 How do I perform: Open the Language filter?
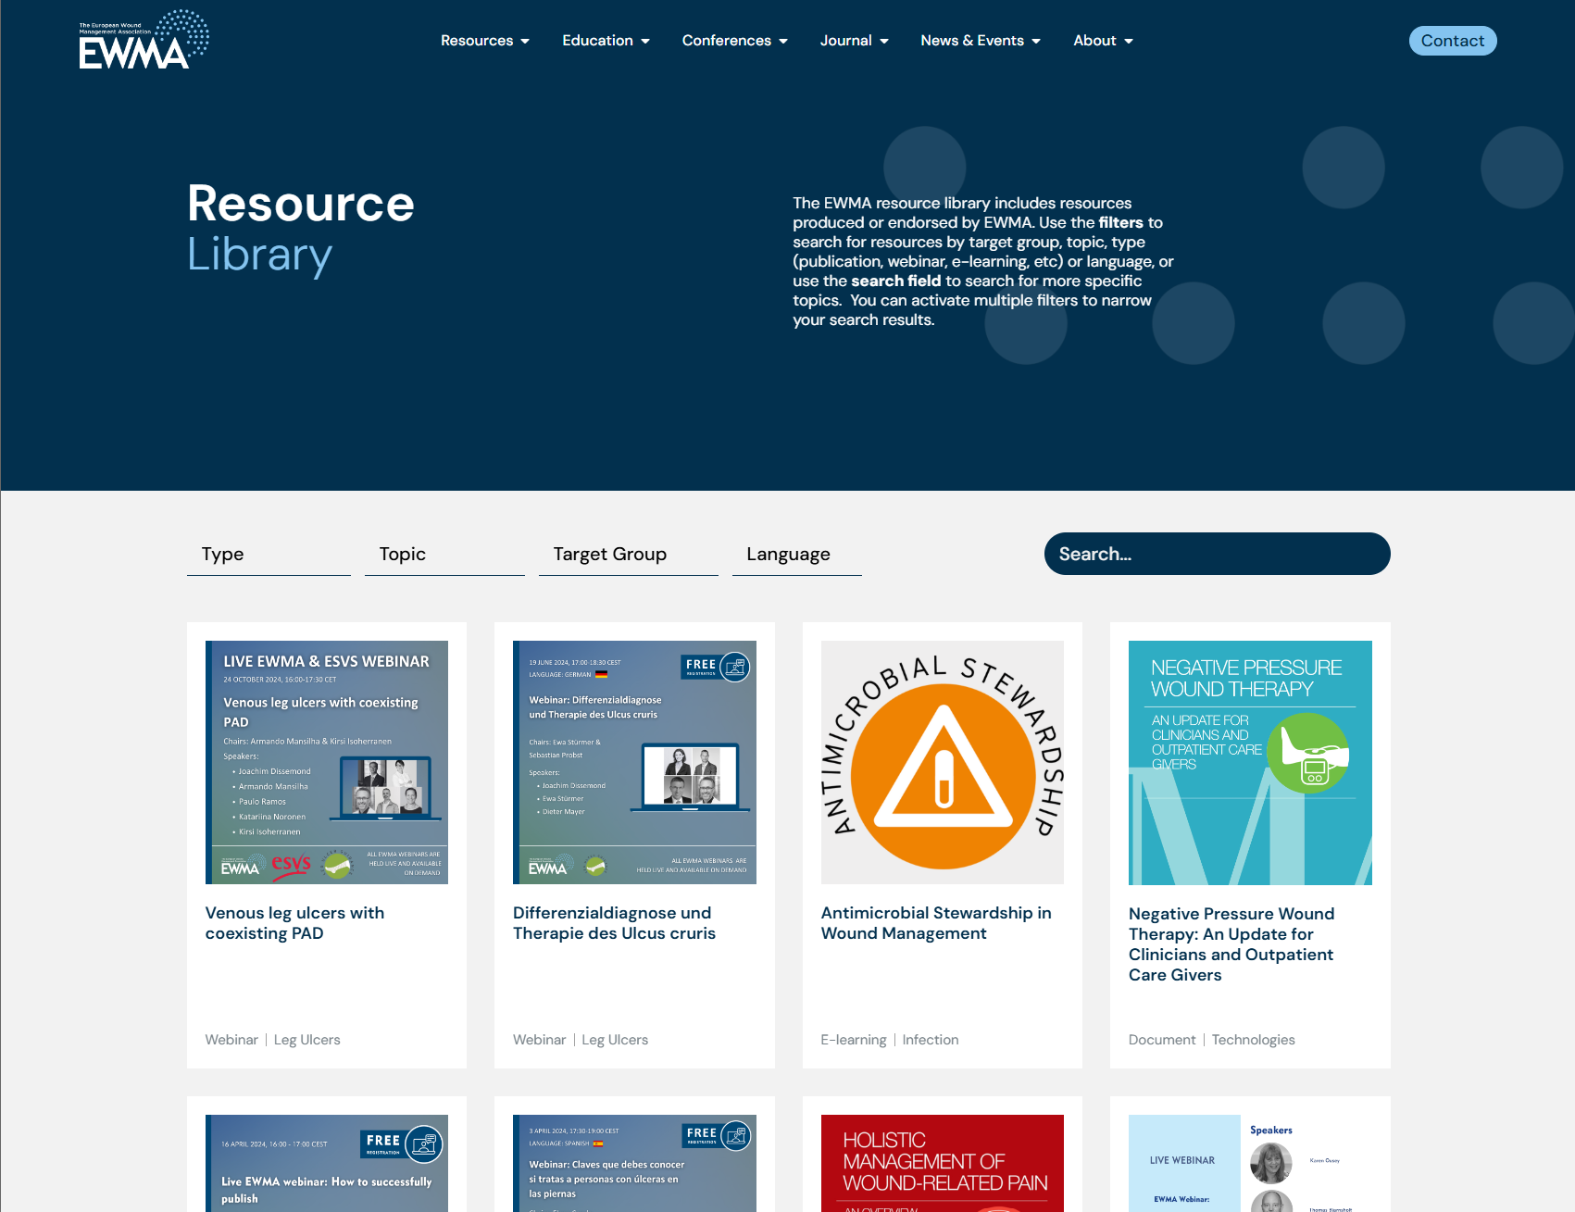[x=796, y=555]
